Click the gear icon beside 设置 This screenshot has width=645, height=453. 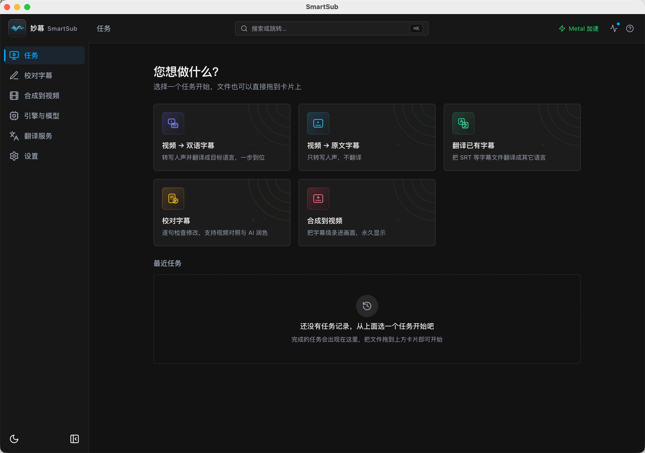click(x=14, y=156)
